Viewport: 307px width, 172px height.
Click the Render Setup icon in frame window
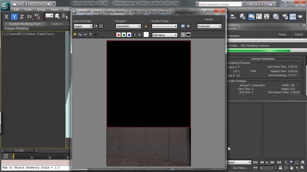pyautogui.click(x=183, y=26)
